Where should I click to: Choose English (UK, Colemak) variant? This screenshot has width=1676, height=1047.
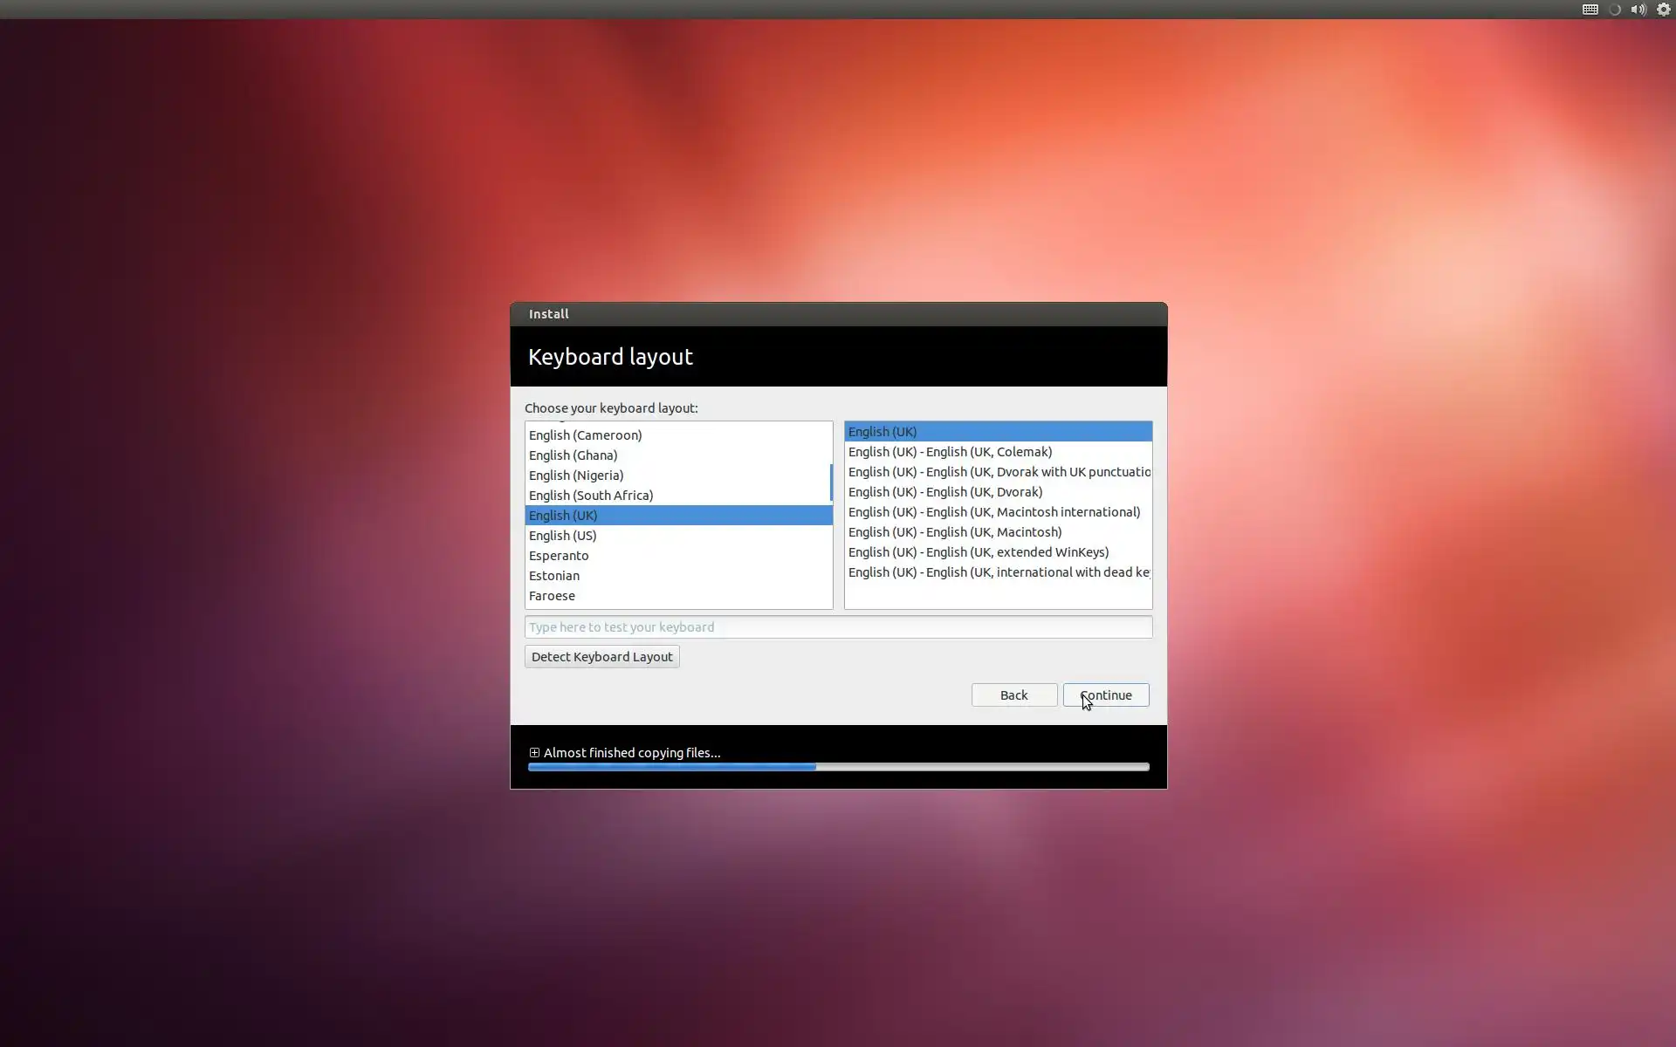pos(950,451)
